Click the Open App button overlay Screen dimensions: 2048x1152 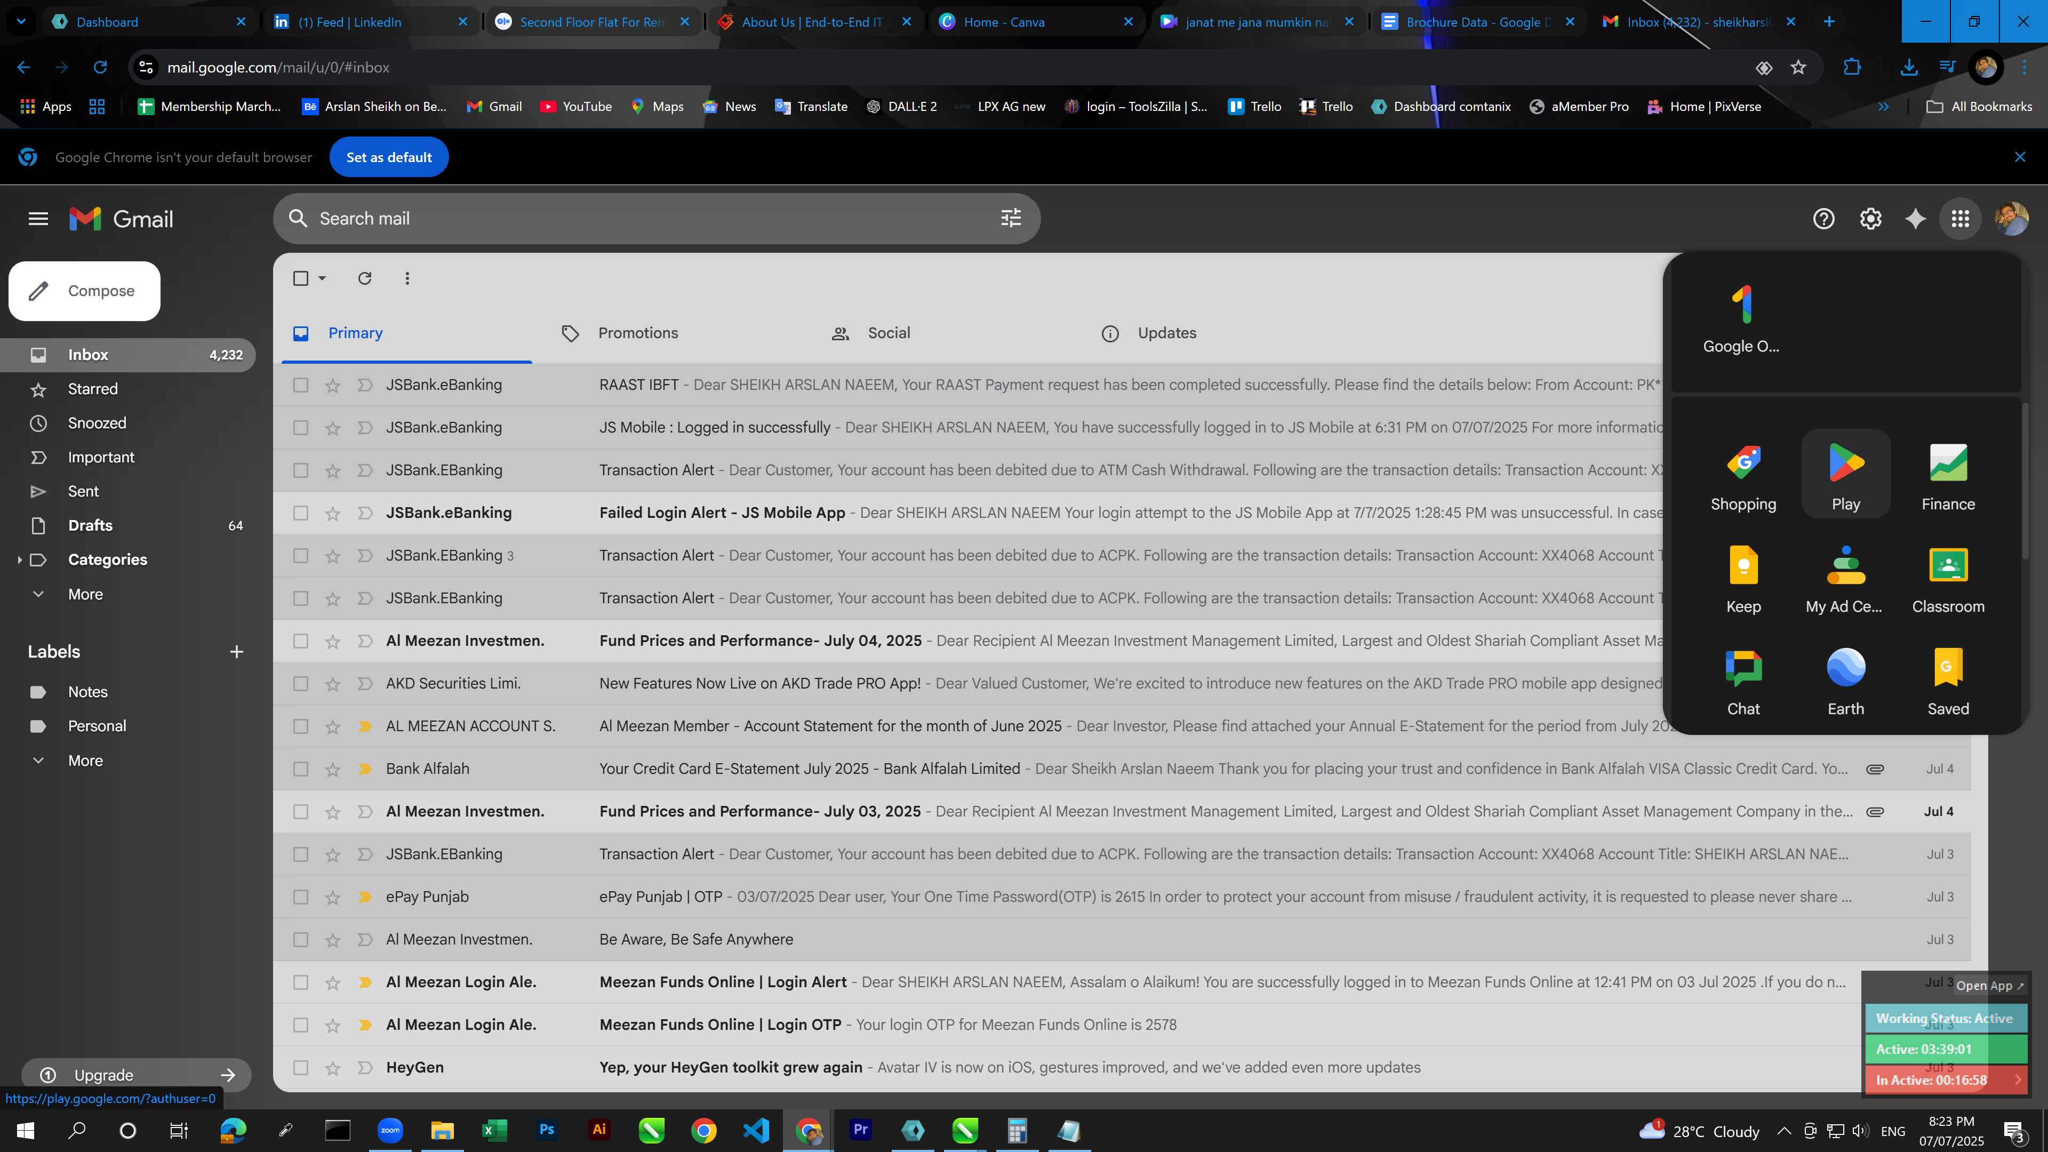[x=1990, y=985]
